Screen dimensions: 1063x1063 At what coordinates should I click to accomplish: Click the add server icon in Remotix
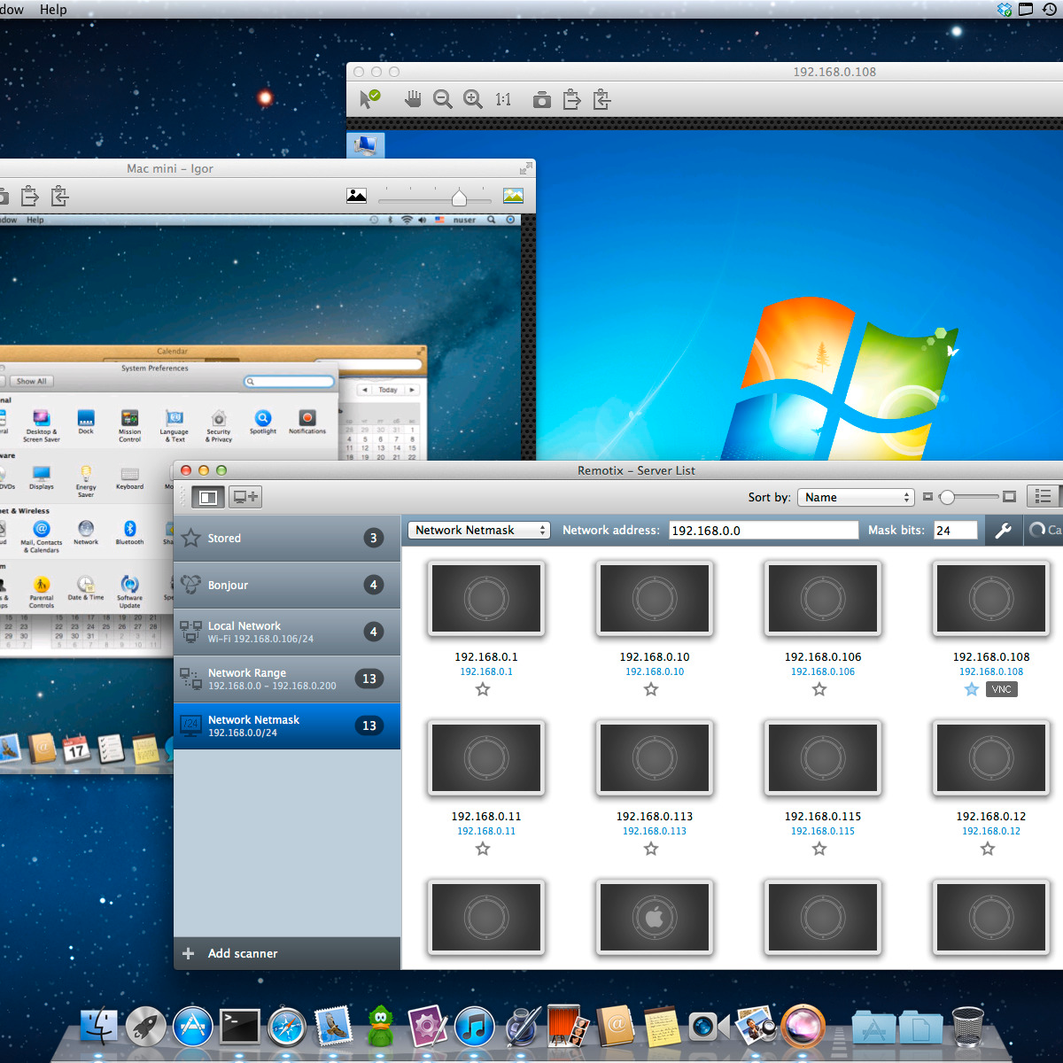click(245, 497)
